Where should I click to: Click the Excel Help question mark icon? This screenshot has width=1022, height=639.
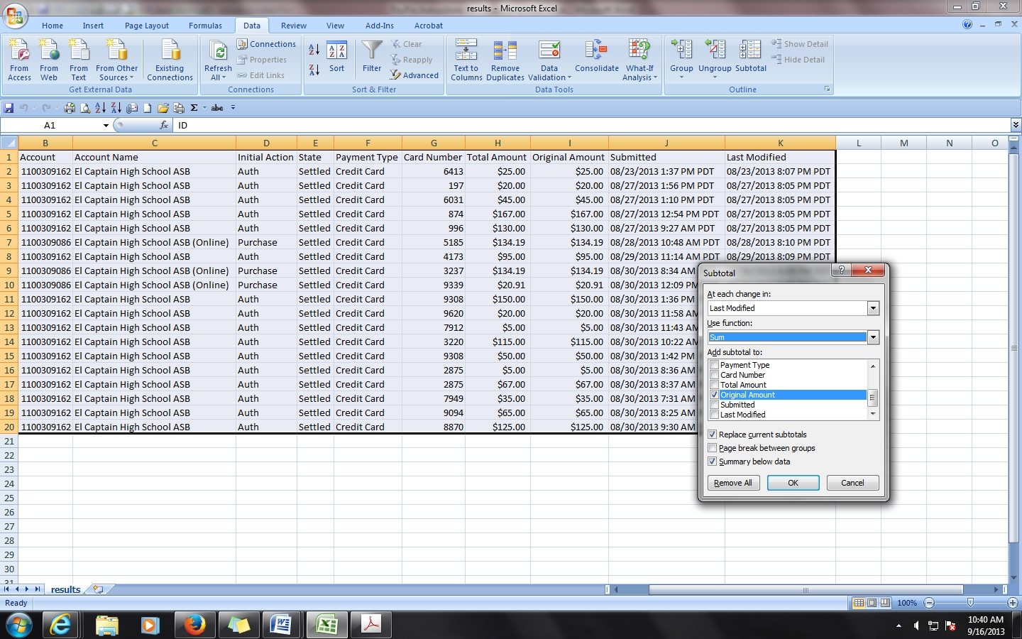tap(967, 25)
